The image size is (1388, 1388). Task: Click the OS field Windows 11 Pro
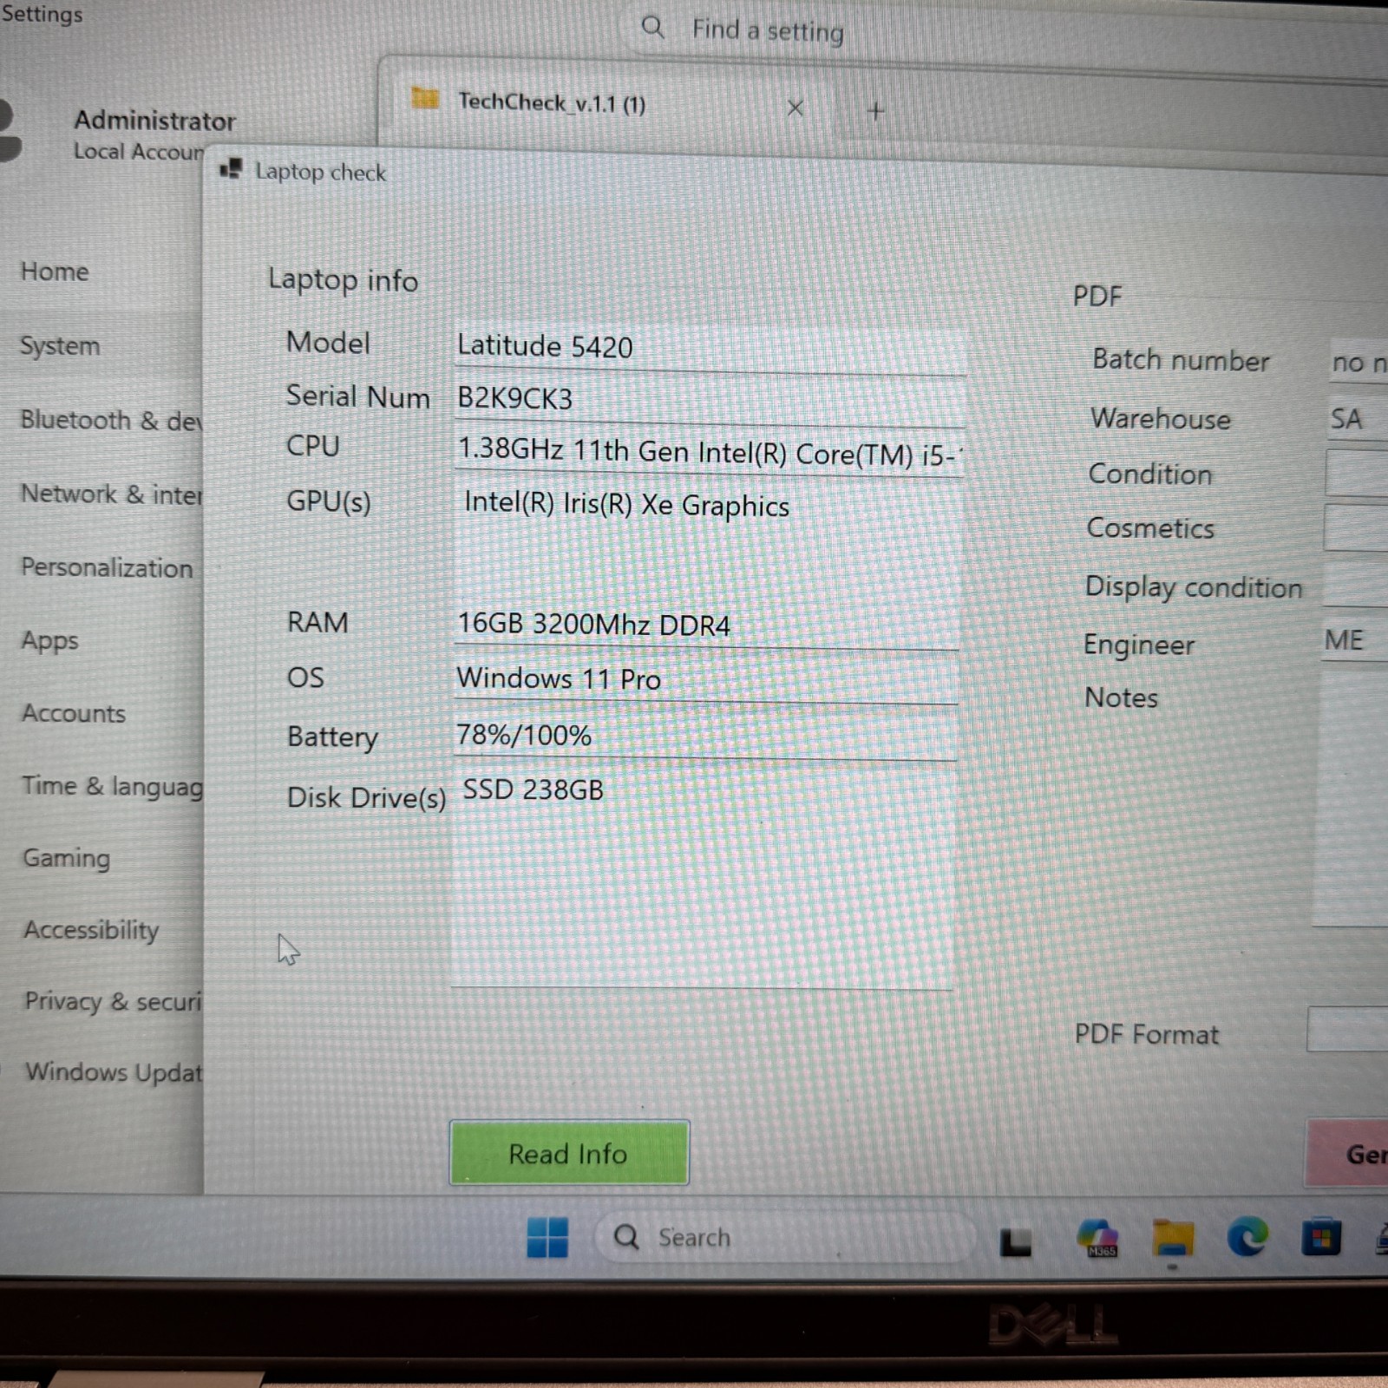[x=706, y=680]
